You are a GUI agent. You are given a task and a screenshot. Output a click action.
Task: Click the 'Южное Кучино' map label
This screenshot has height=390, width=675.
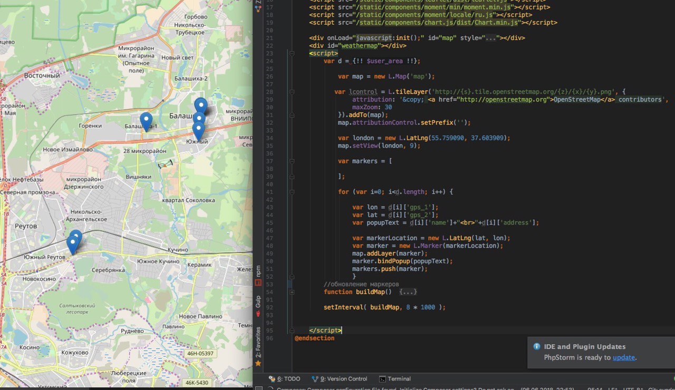click(158, 262)
